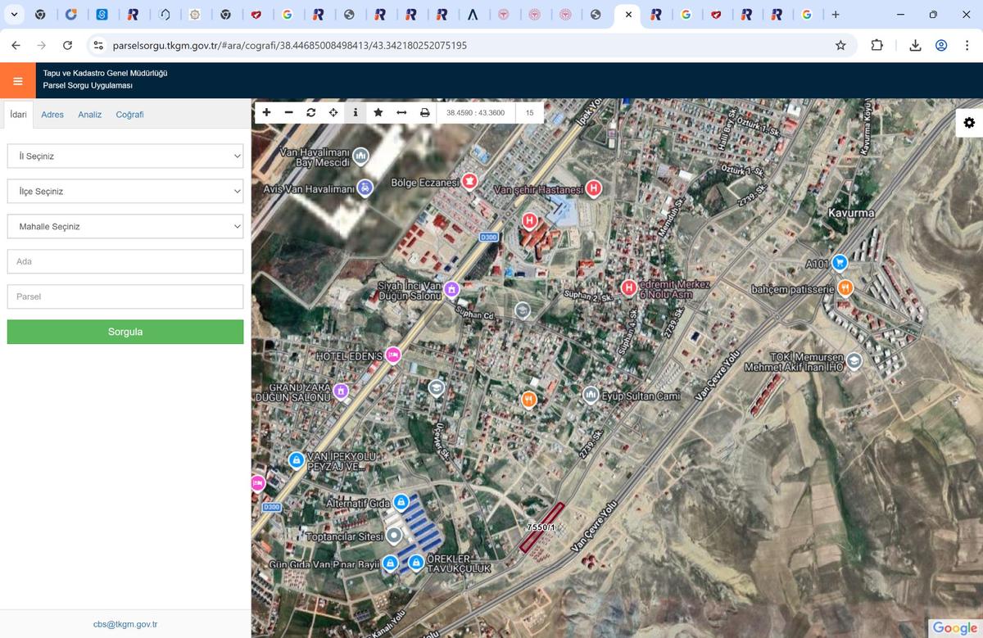Image resolution: width=983 pixels, height=638 pixels.
Task: Zoom out with the map minus icon
Action: pyautogui.click(x=288, y=112)
